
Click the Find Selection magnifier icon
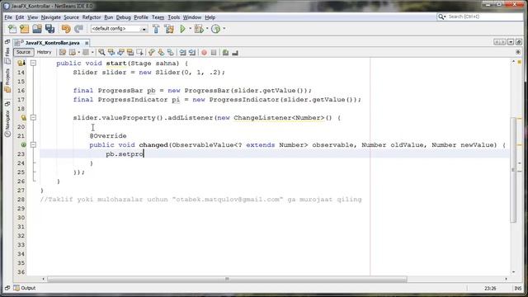coord(101,53)
